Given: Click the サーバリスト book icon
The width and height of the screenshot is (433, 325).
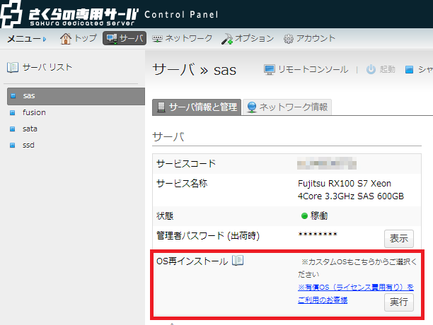Looking at the screenshot, I should tap(13, 68).
